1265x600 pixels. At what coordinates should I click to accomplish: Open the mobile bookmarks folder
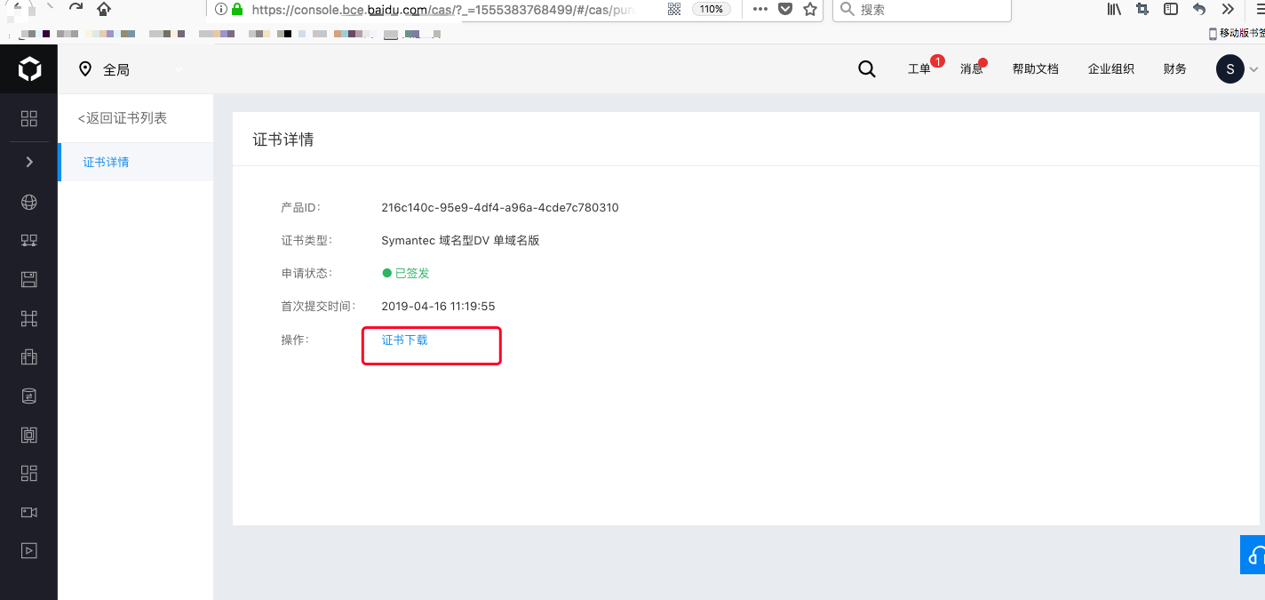coord(1237,33)
